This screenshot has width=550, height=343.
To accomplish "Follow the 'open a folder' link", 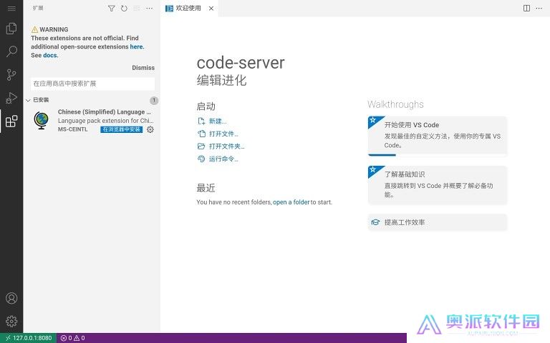I will 291,202.
